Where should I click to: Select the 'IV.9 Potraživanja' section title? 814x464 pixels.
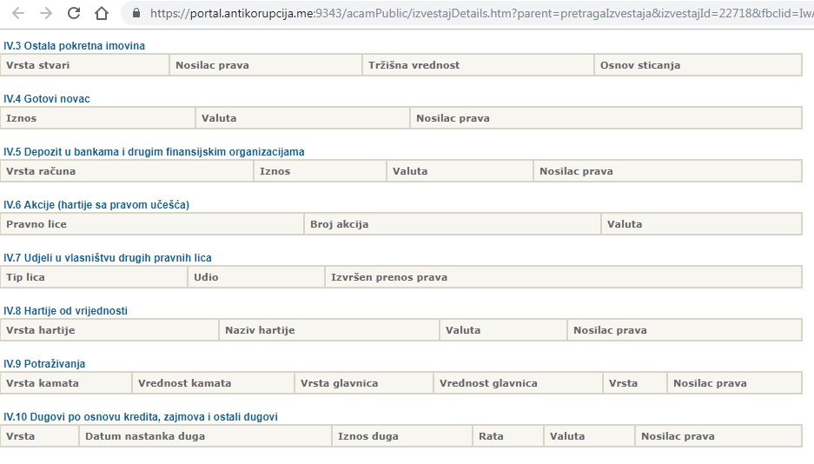[x=44, y=364]
